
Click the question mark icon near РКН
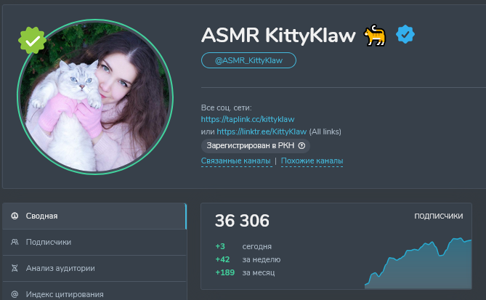pyautogui.click(x=301, y=146)
